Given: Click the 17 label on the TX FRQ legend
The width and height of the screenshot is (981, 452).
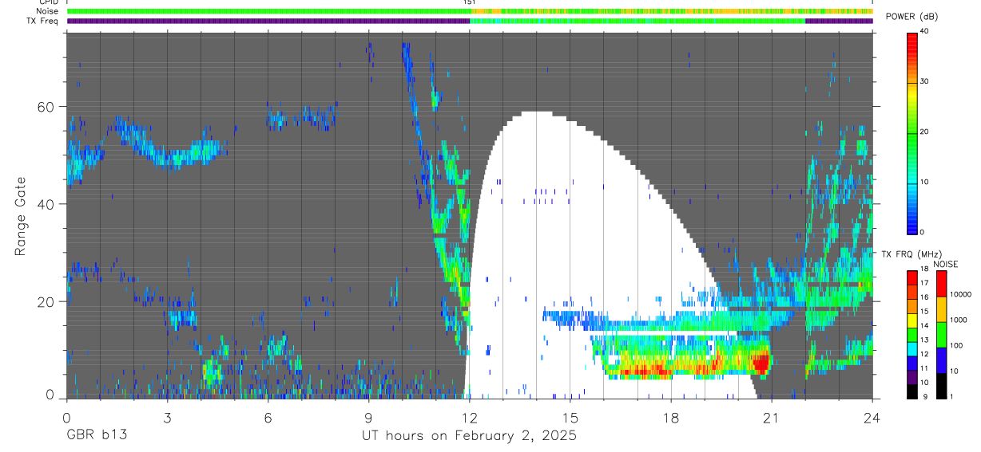Looking at the screenshot, I should click(924, 283).
